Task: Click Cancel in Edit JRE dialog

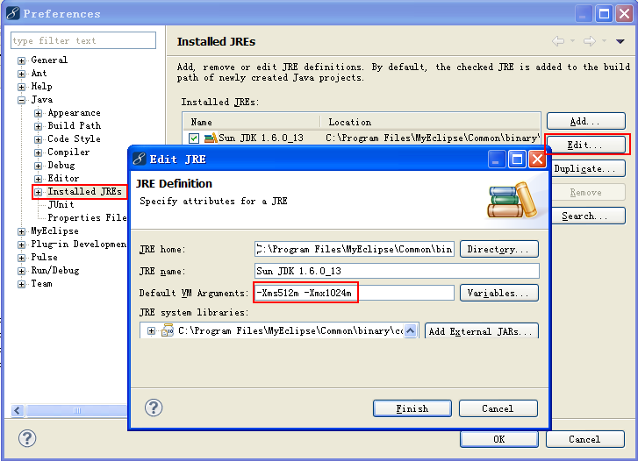Action: (x=498, y=408)
